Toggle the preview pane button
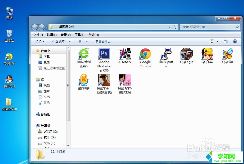The height and width of the screenshot is (164, 244). [x=226, y=41]
